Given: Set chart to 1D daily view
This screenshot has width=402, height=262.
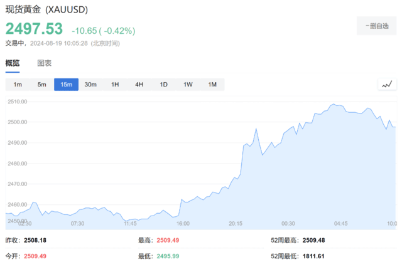Looking at the screenshot, I should pyautogui.click(x=163, y=85).
